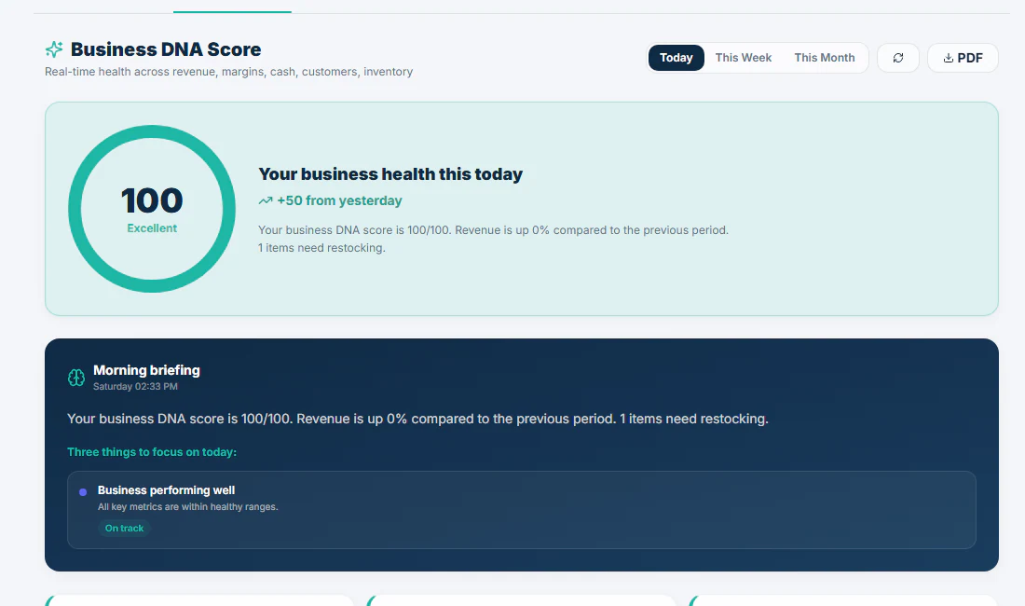Viewport: 1025px width, 606px height.
Task: Click the sparkle icon beside Business DNA Score
Action: 54,49
